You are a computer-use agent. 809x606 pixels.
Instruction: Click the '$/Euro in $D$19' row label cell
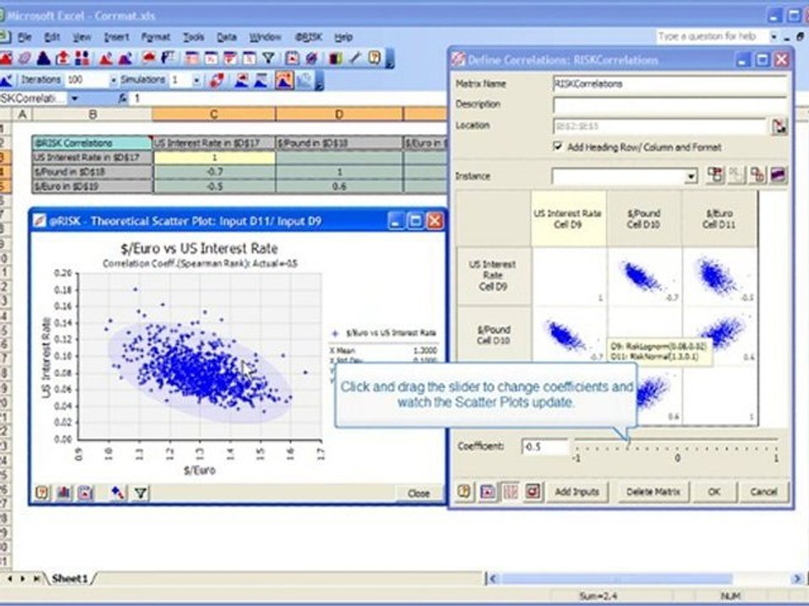93,186
